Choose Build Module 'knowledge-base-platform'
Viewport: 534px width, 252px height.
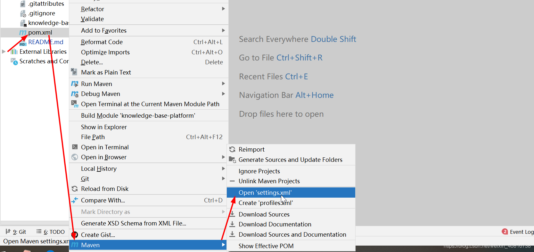[149, 115]
